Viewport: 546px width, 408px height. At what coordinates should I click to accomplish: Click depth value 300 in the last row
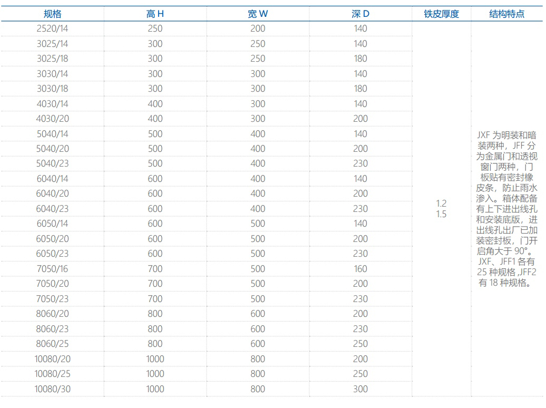(x=360, y=389)
